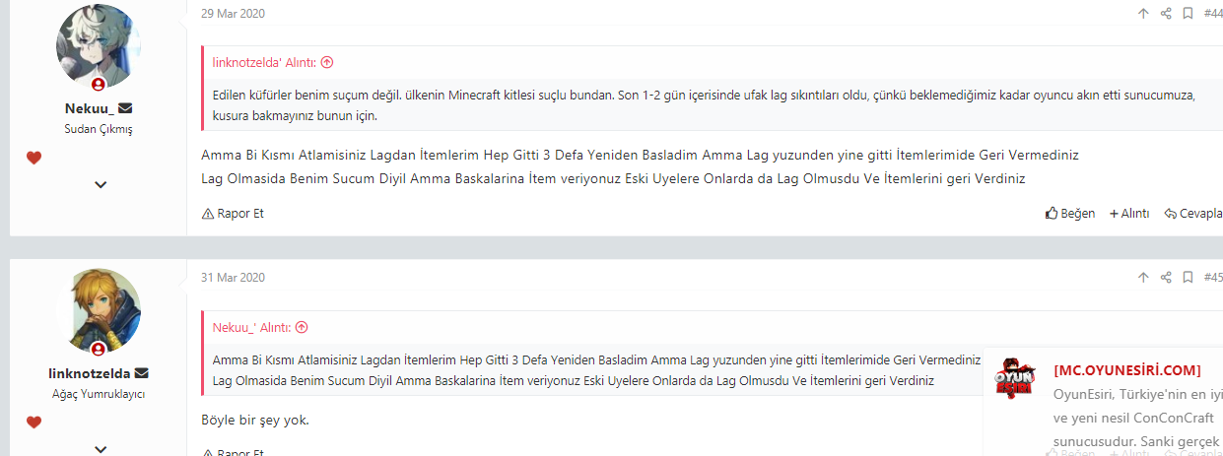The height and width of the screenshot is (456, 1223).
Task: Jump to quoted post via linknotzelda' Alıntı arrow
Action: 327,62
